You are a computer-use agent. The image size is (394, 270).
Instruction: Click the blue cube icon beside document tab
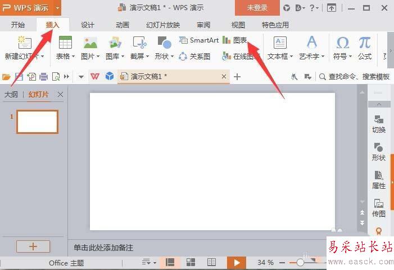pyautogui.click(x=110, y=76)
